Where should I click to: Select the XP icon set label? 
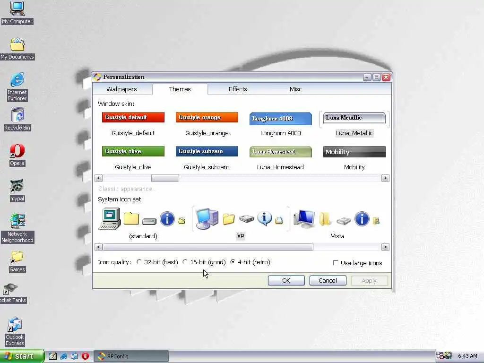coord(241,236)
